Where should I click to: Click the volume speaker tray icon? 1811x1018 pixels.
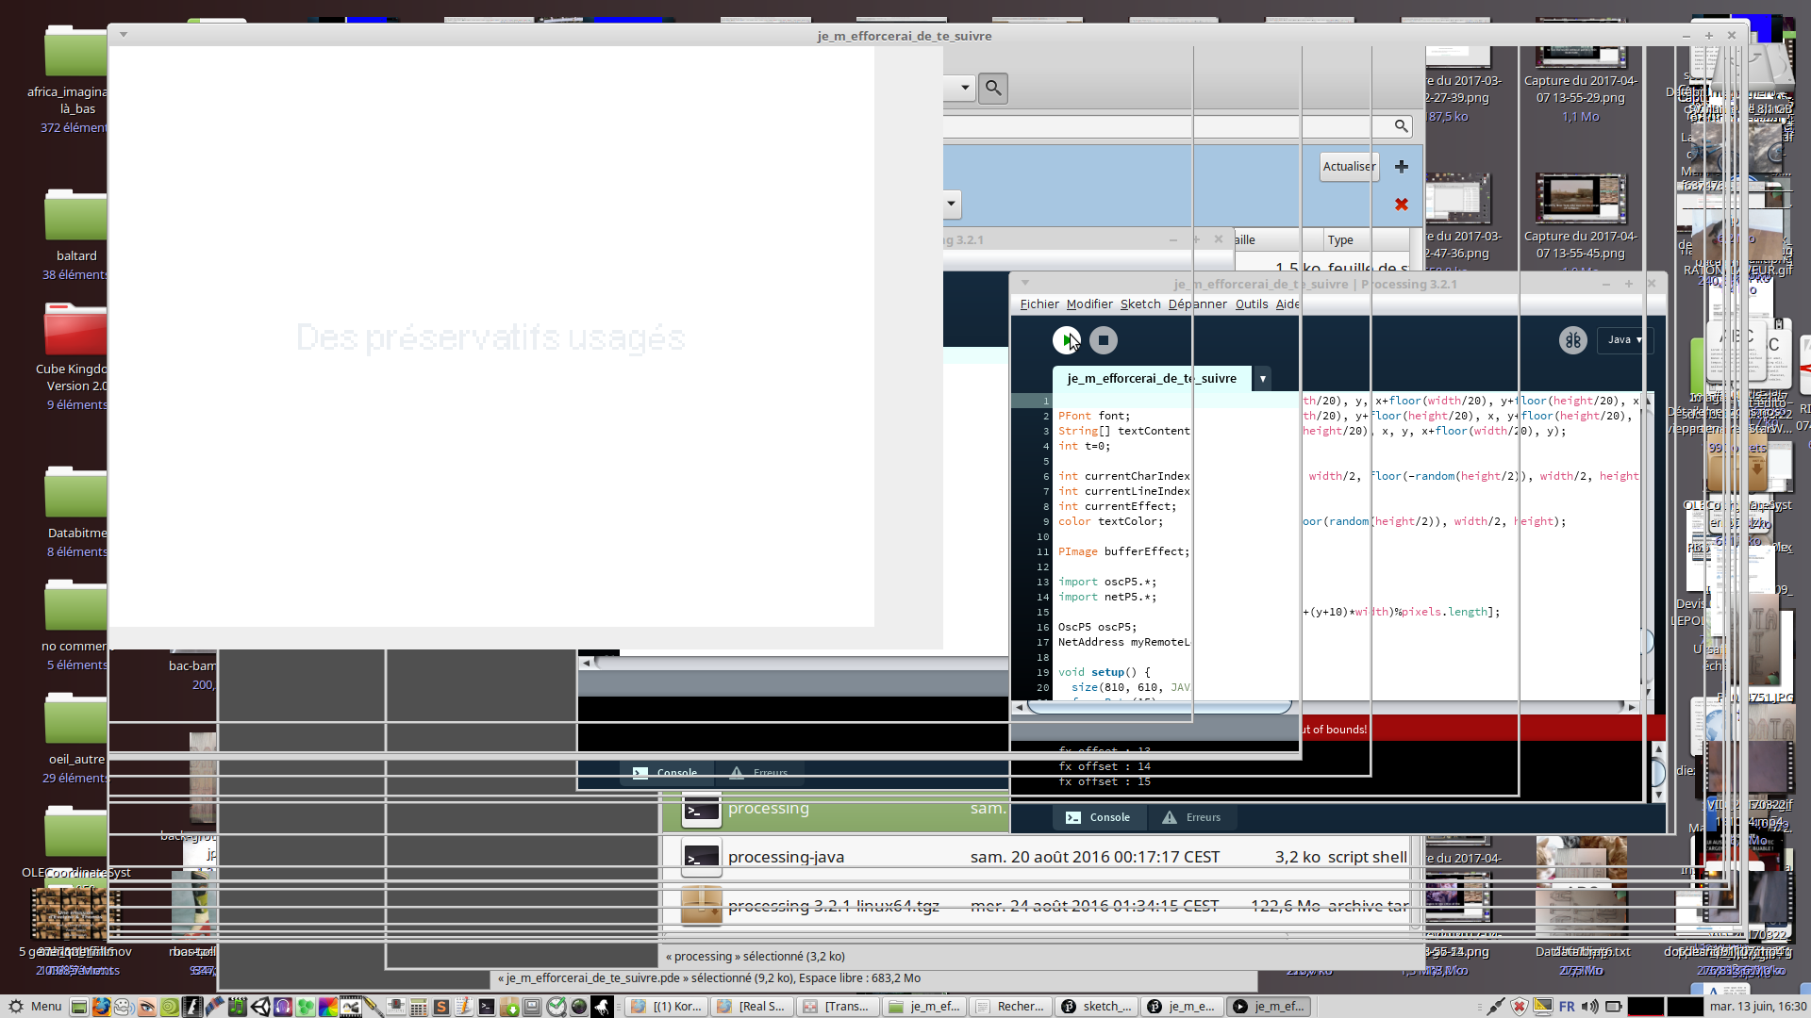(1589, 1007)
